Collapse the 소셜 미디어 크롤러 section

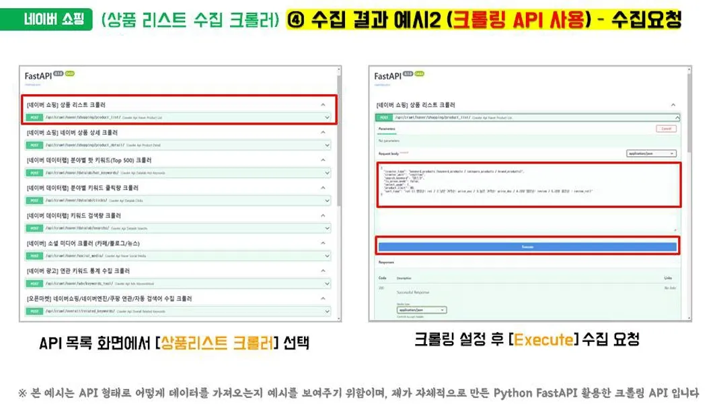pyautogui.click(x=323, y=243)
